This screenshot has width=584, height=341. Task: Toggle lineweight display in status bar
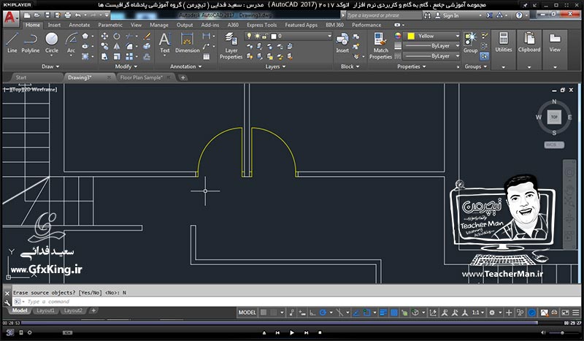tap(383, 313)
